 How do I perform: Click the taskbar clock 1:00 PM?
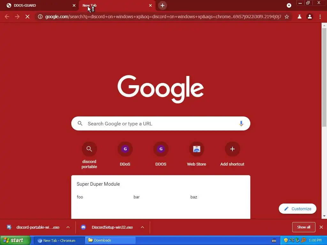(315, 241)
